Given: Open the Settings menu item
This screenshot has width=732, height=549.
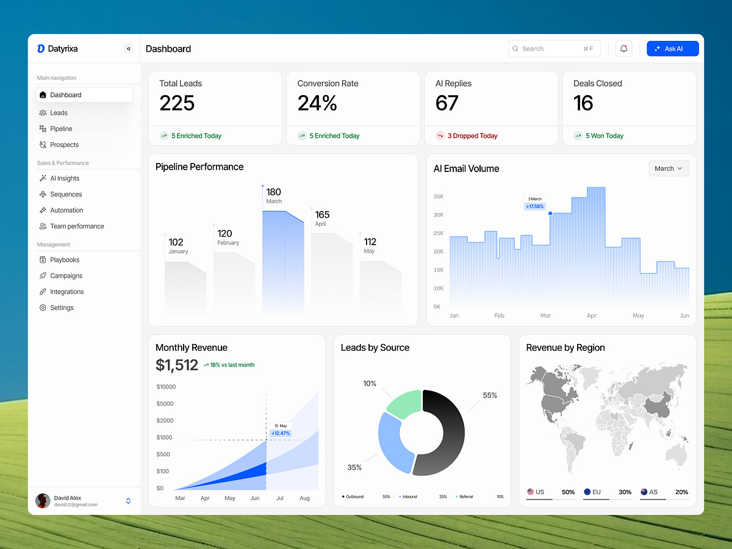Looking at the screenshot, I should click(x=84, y=308).
